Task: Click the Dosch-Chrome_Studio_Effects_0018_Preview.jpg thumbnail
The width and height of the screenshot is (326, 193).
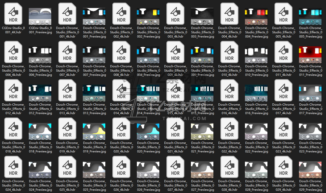Action: point(40,131)
